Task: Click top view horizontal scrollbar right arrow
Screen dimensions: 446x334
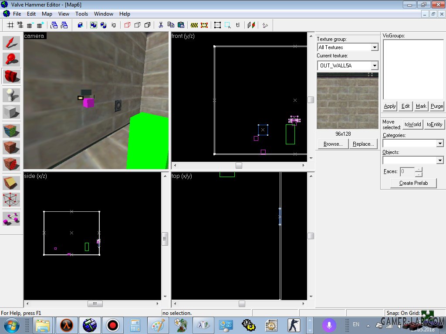Action: click(304, 304)
